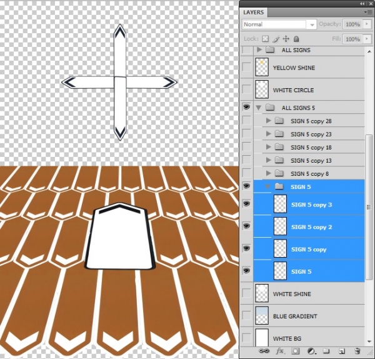
Task: Click the SIGN 5 copy 13 folder icon
Action: pyautogui.click(x=279, y=160)
